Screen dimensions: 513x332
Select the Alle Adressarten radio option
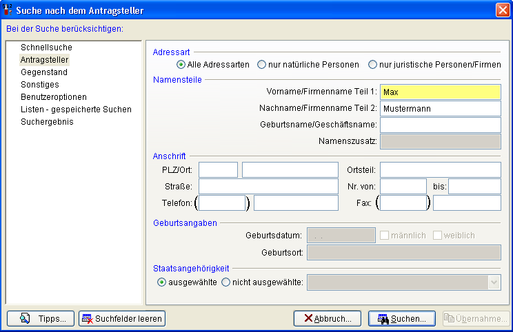[181, 65]
